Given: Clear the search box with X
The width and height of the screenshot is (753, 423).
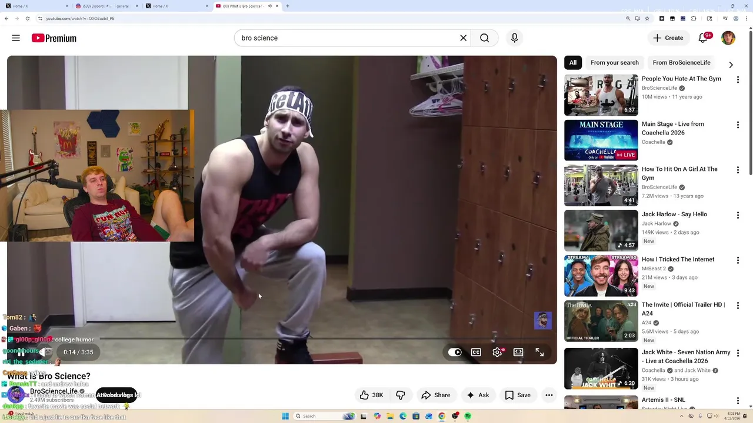Looking at the screenshot, I should (463, 38).
